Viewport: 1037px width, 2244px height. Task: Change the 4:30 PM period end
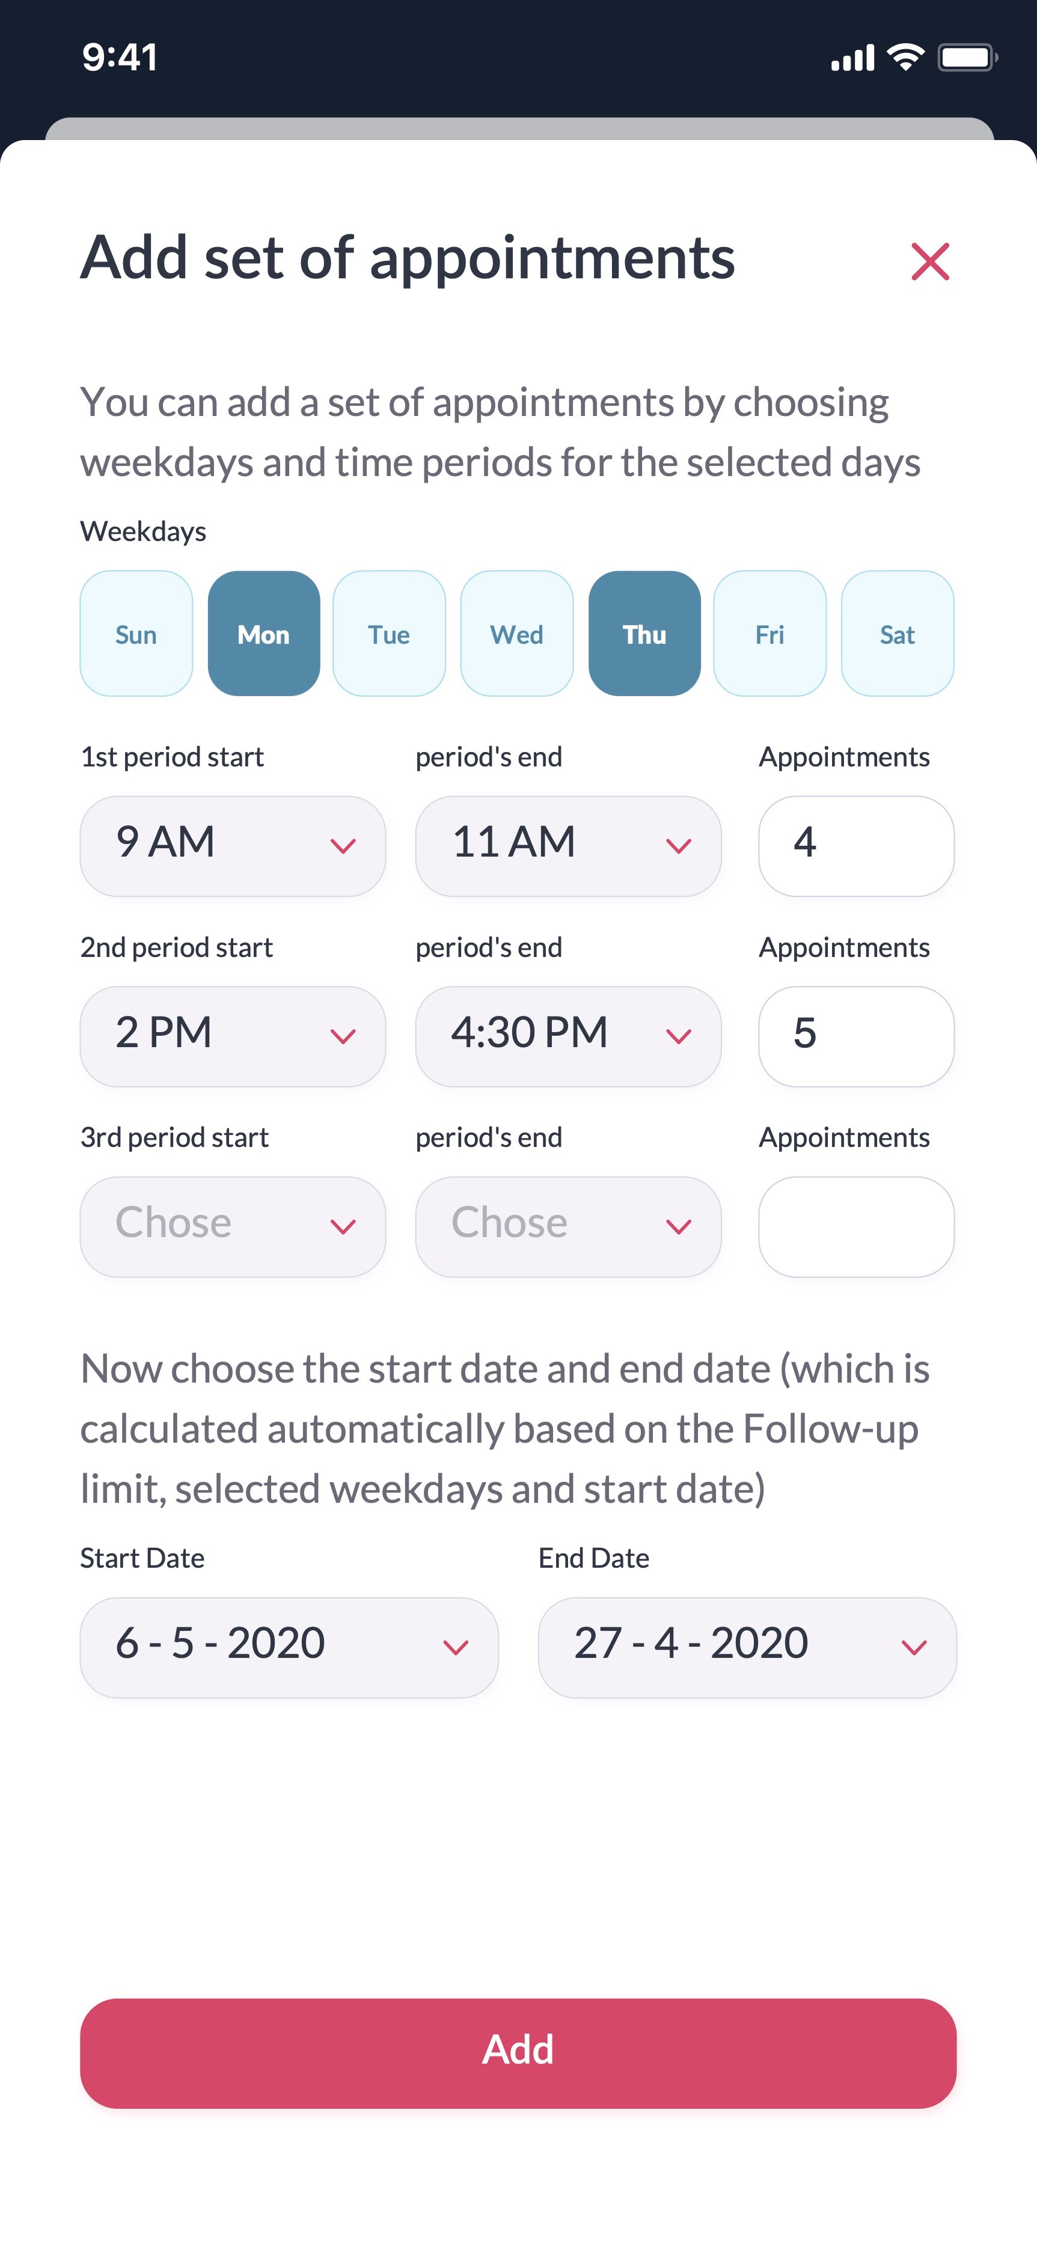click(x=568, y=1036)
